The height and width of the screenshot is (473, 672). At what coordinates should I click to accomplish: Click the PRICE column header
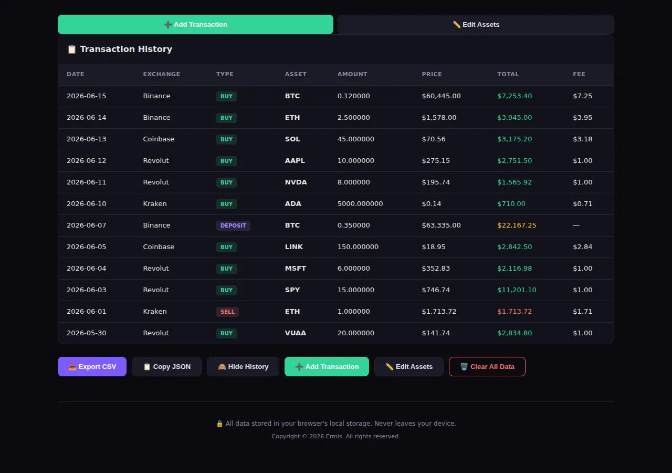pos(432,74)
